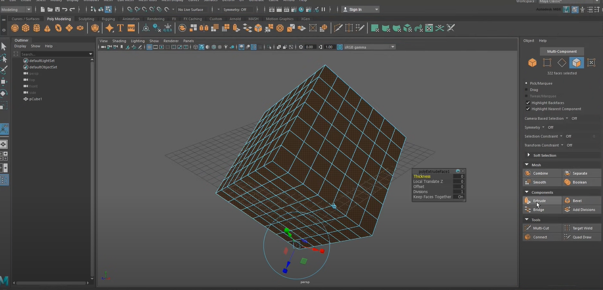Select vertex mode icon in Modeling Toolkit
This screenshot has height=290, width=603.
click(547, 63)
